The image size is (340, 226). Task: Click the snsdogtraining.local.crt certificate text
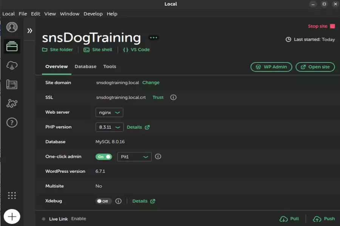point(121,97)
